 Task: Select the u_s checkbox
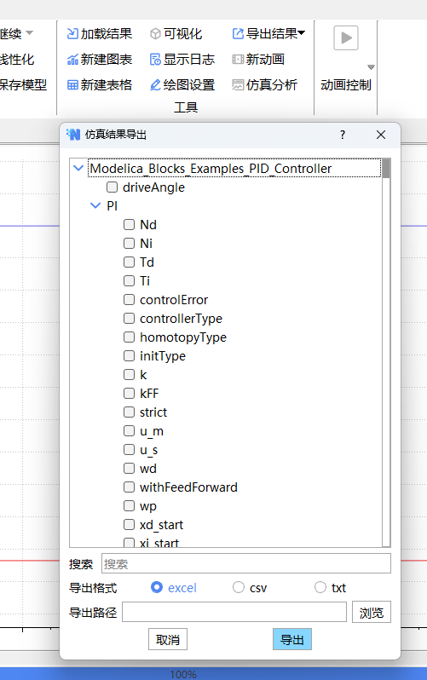(x=129, y=449)
